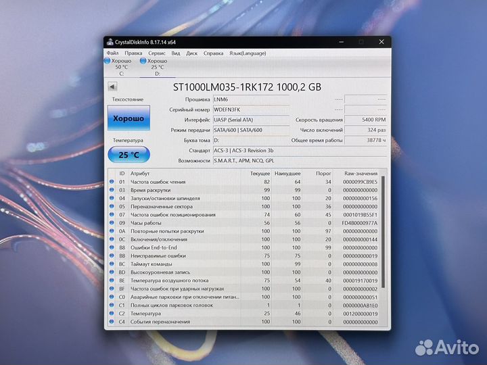Click the power-on count value 324 раз
This screenshot has width=487, height=365.
(365, 130)
